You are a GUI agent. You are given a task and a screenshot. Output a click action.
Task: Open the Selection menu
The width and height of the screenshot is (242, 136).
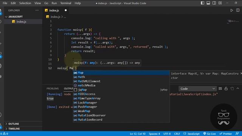pyautogui.click(x=25, y=3)
